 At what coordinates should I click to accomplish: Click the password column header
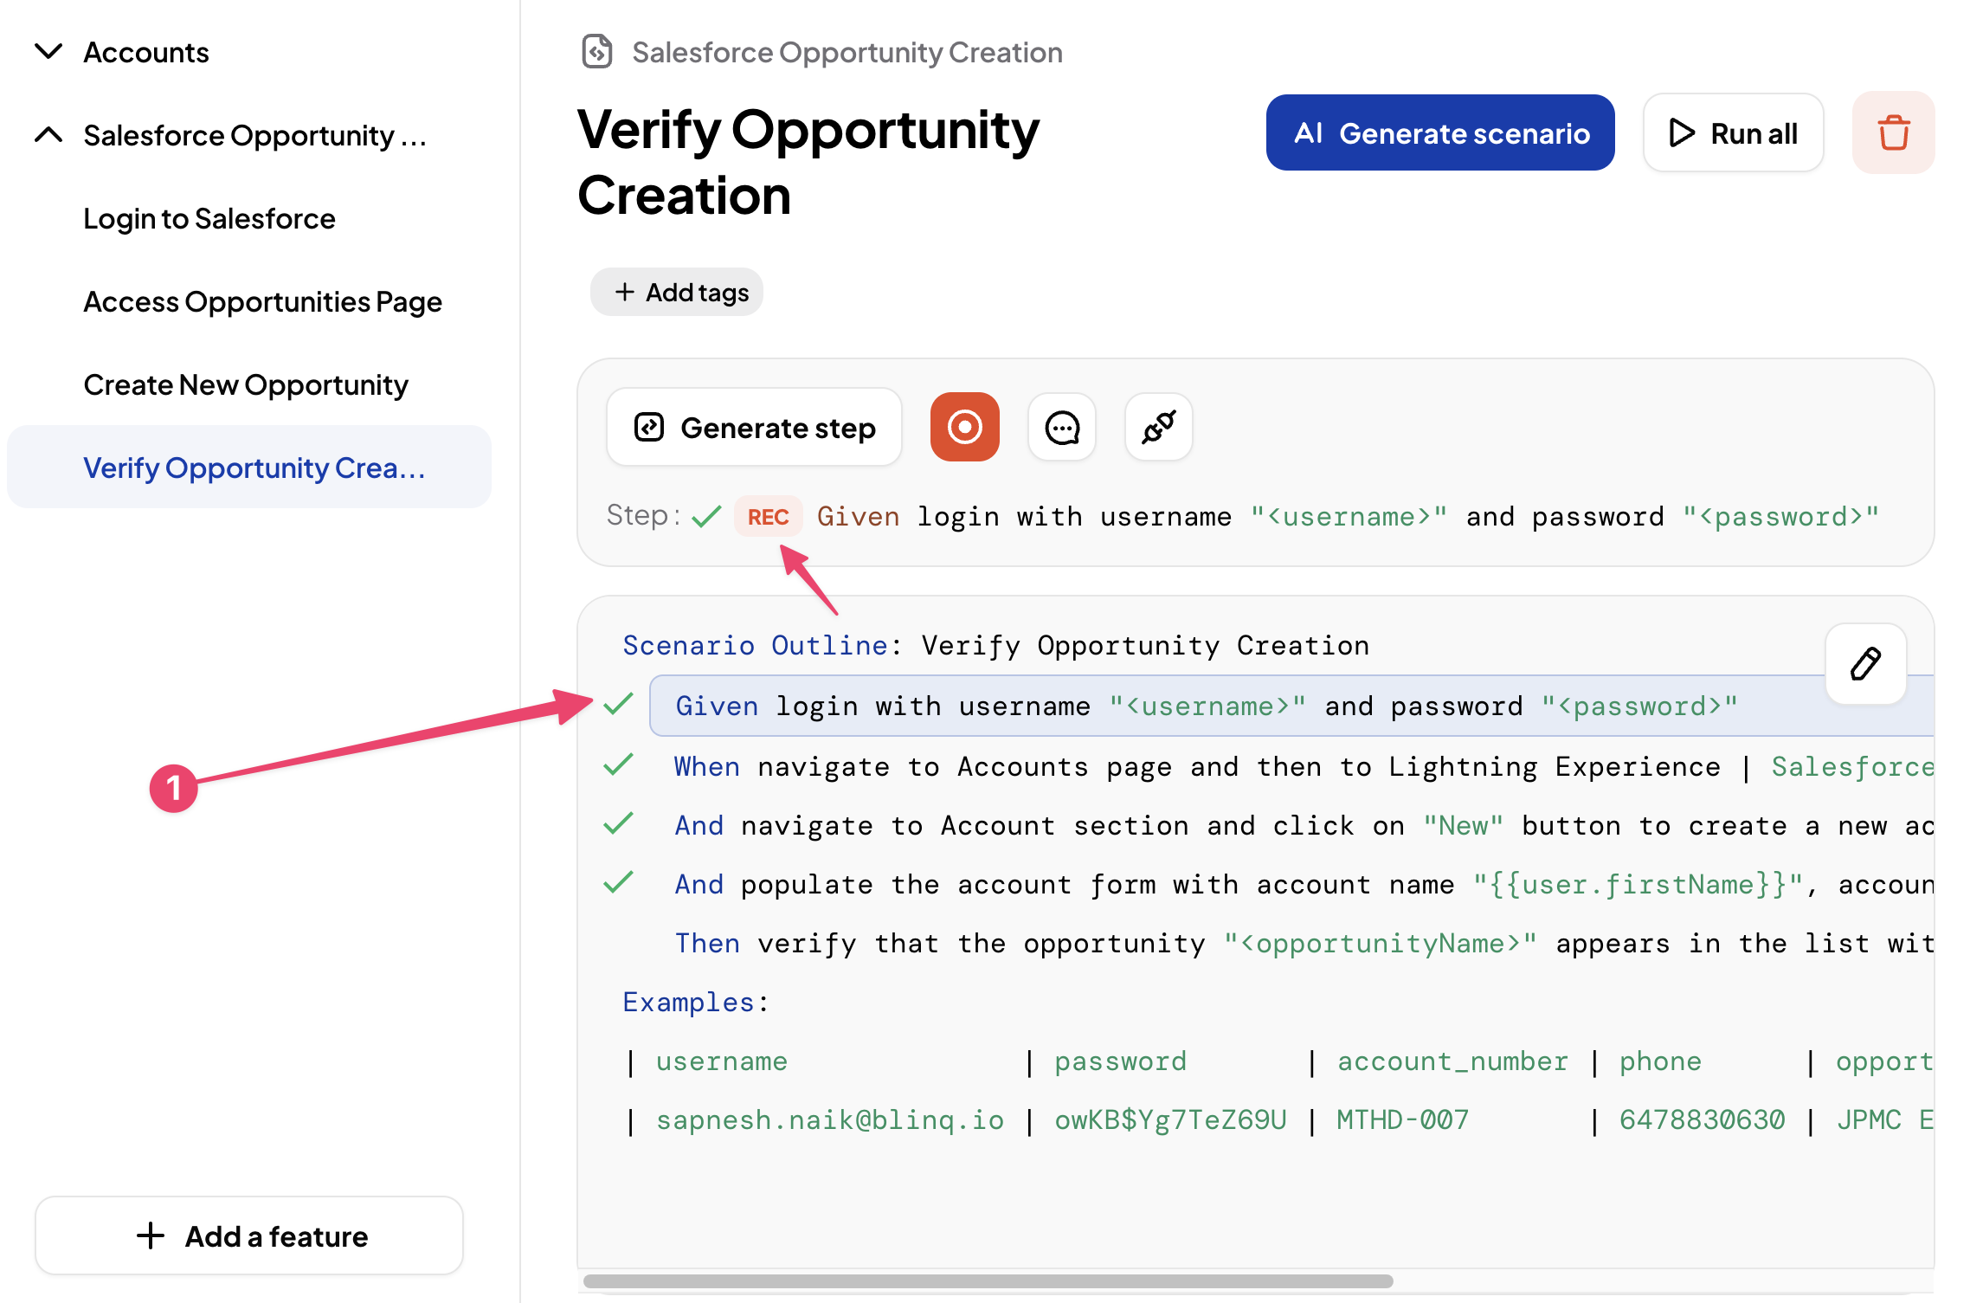pos(1120,1061)
